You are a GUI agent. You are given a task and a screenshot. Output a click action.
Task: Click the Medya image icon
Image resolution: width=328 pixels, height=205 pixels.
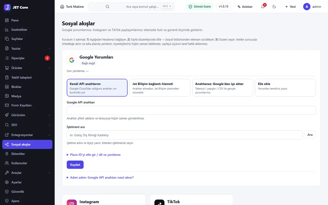[7, 96]
